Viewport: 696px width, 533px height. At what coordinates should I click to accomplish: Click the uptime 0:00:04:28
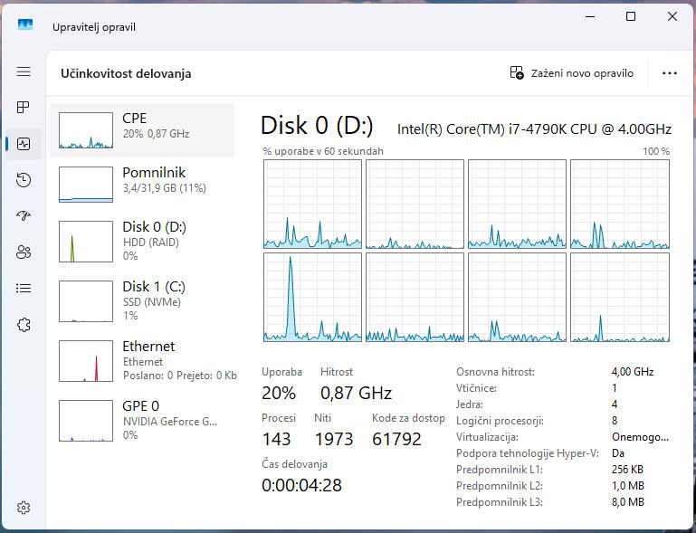[x=301, y=485]
